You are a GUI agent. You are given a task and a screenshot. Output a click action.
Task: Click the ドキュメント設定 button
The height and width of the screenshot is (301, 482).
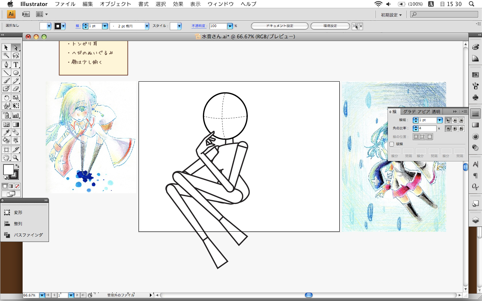point(279,26)
